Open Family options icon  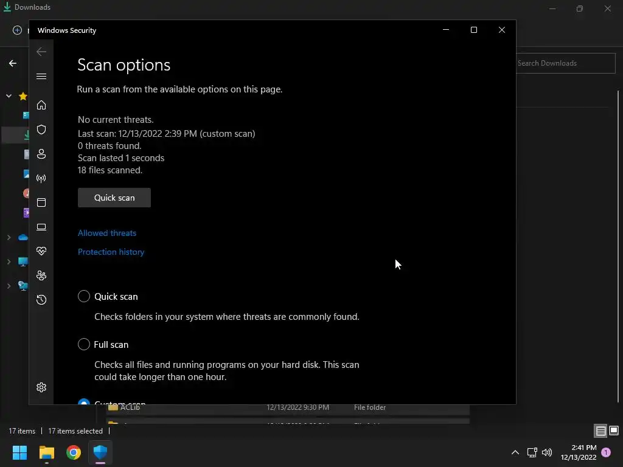pos(41,275)
